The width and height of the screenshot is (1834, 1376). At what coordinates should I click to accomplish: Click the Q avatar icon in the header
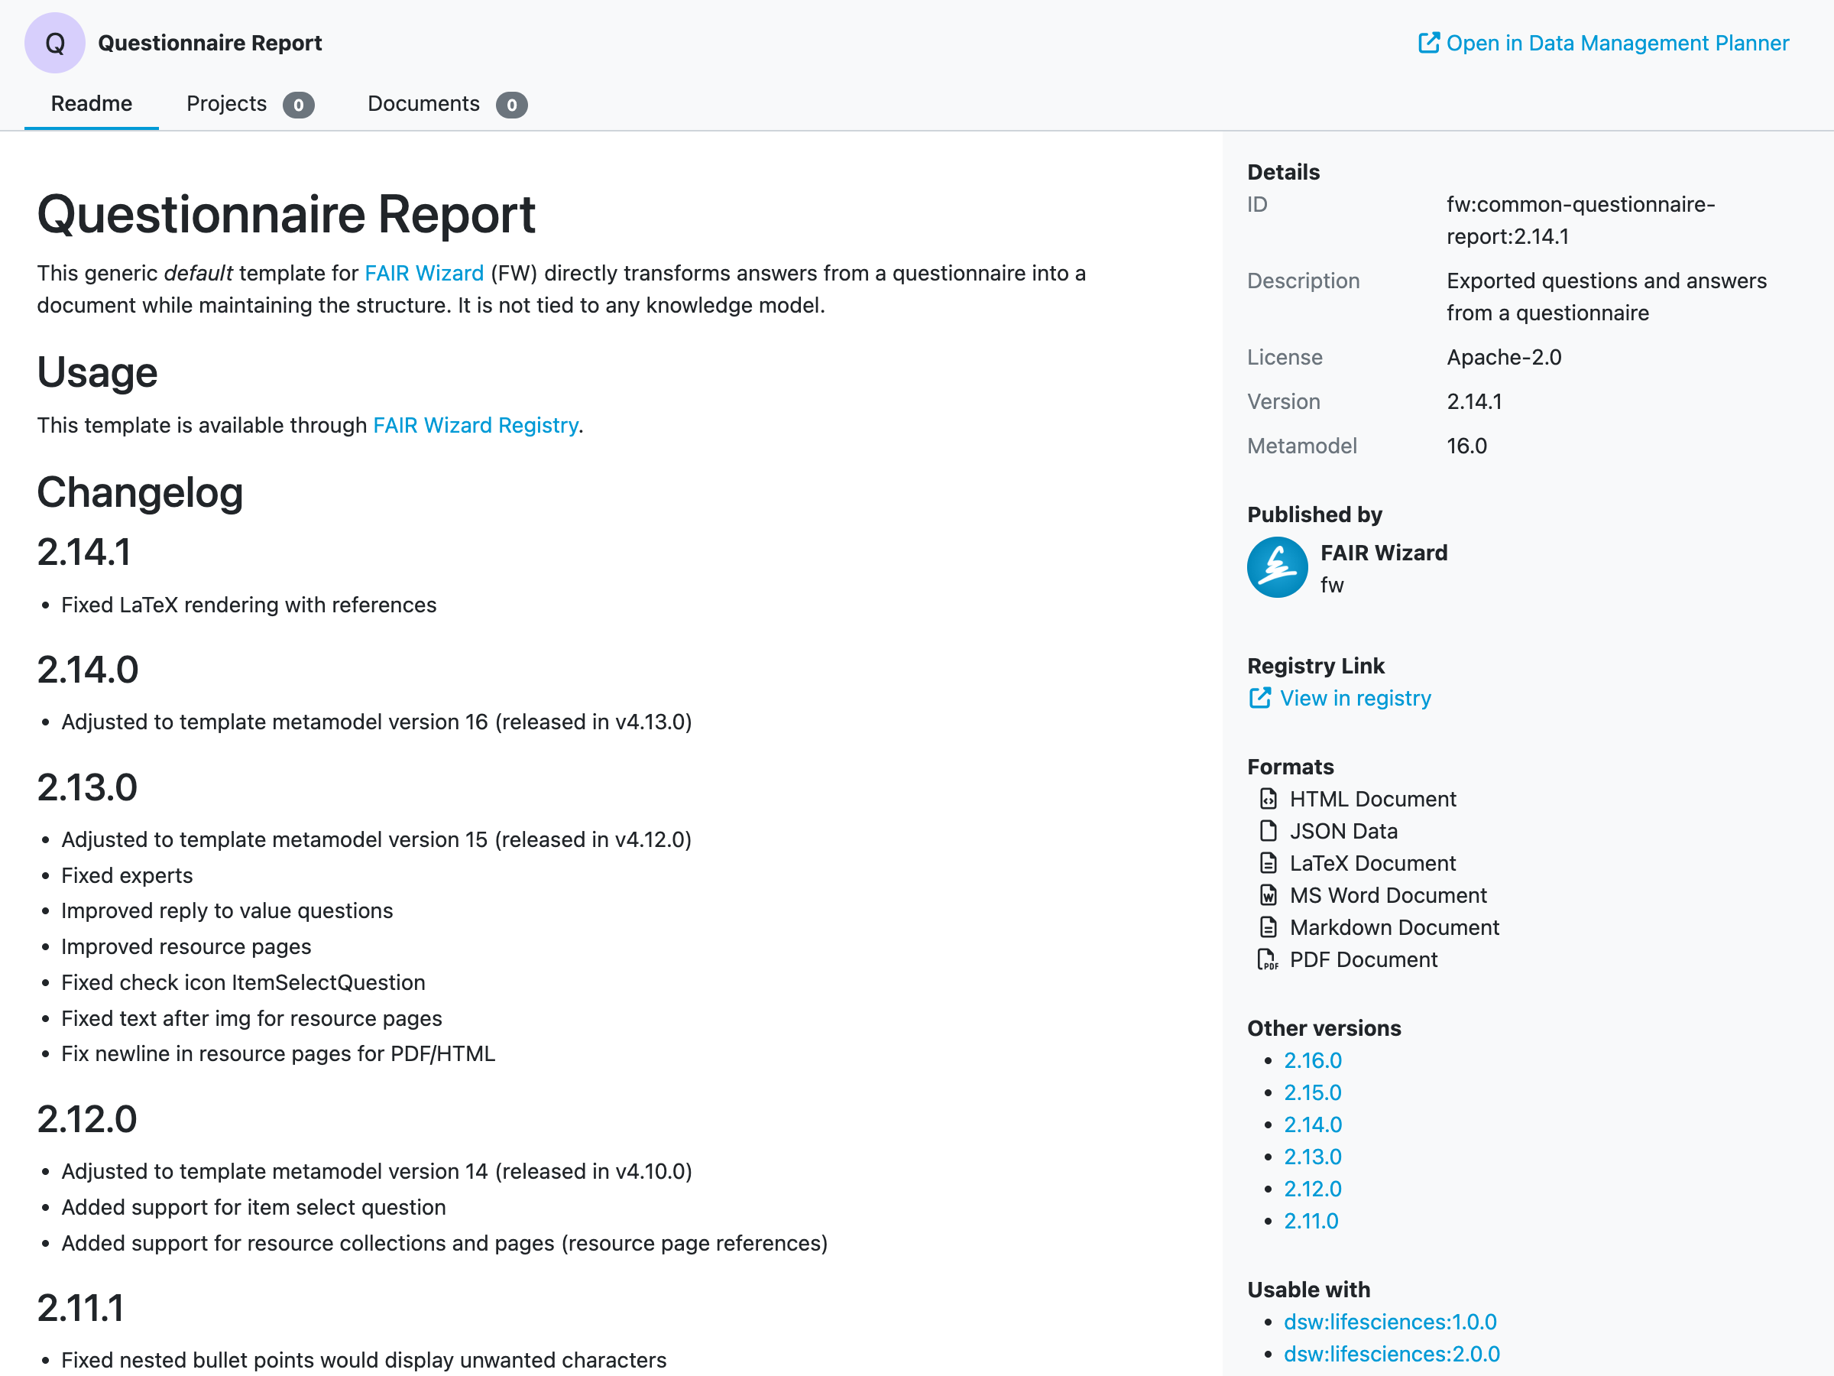pos(55,42)
